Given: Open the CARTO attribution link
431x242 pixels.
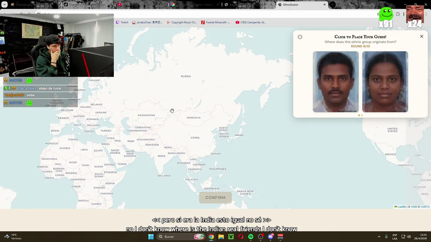Looking at the screenshot, I should 425,207.
